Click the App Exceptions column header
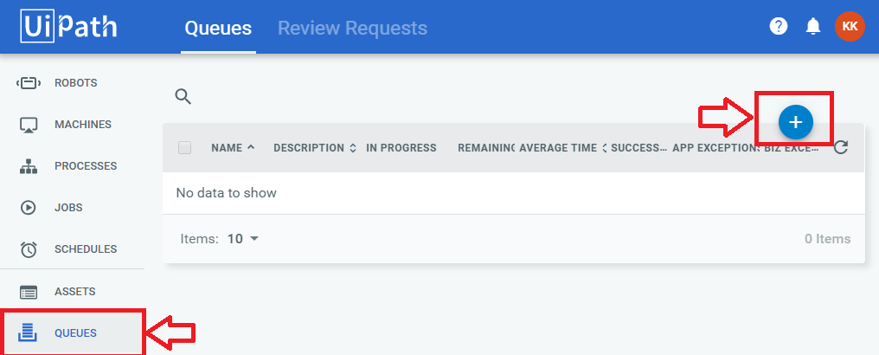The height and width of the screenshot is (355, 879). click(715, 148)
